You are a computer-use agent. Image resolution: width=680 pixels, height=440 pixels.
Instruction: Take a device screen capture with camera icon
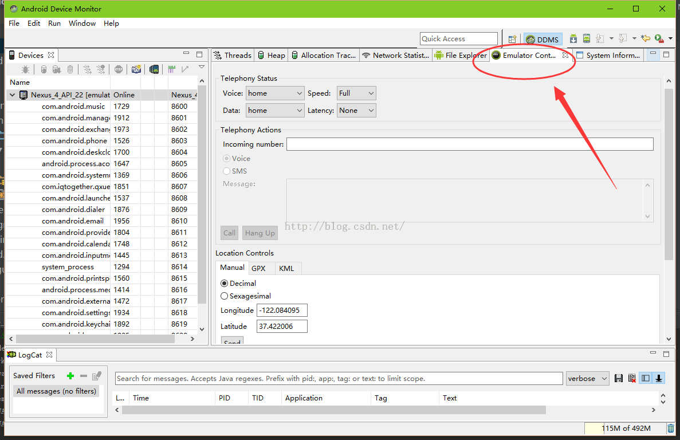136,69
